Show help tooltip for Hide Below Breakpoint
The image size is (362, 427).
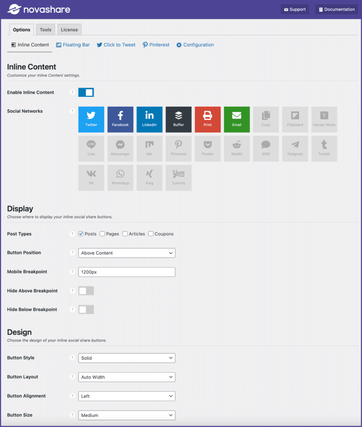[x=72, y=310]
